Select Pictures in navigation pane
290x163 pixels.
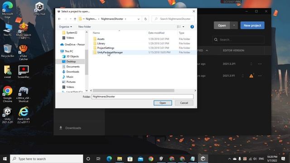(x=71, y=82)
